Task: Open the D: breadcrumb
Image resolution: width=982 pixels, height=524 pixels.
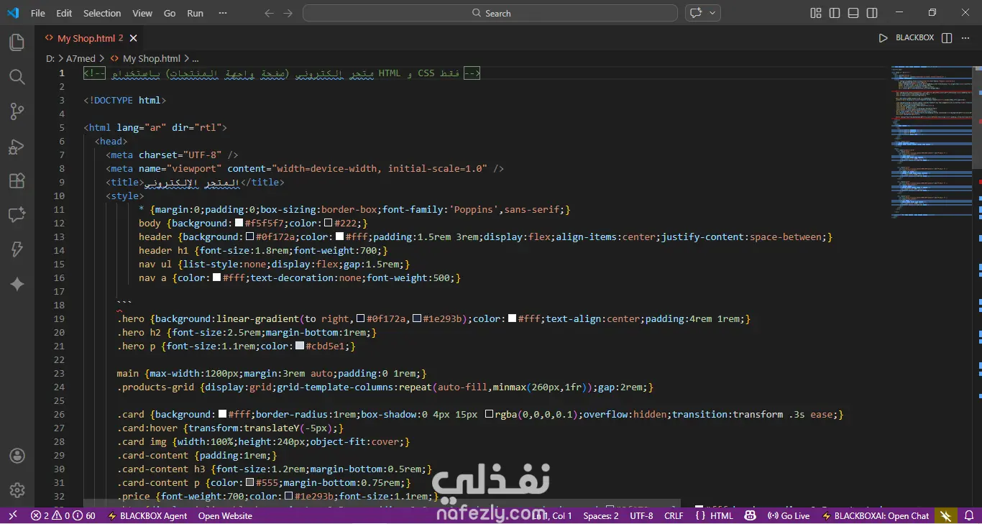Action: [50, 58]
